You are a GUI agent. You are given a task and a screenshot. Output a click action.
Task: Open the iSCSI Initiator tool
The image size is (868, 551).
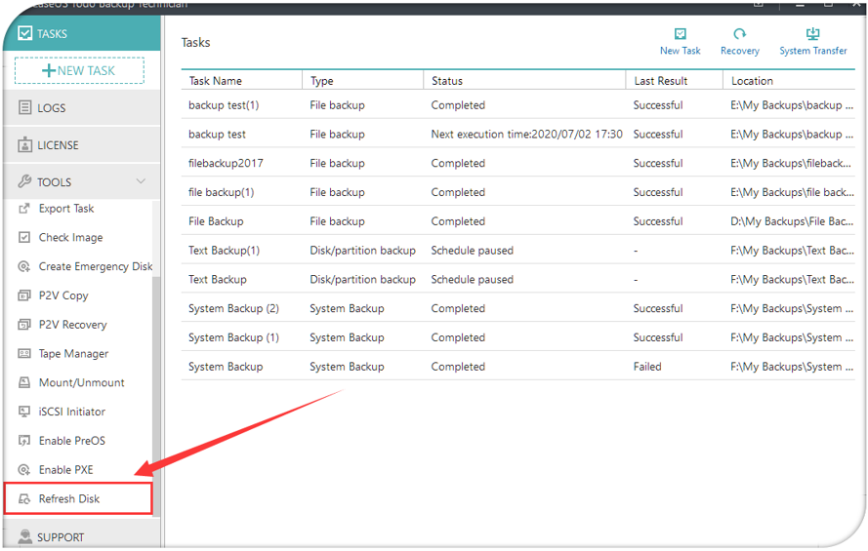point(71,413)
